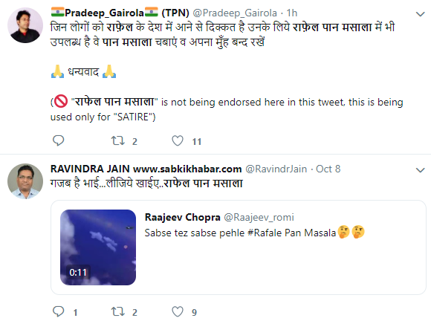Like RAVINDRA JAIN's tweet with 9 likes
Image resolution: width=431 pixels, height=321 pixels.
pos(178,311)
